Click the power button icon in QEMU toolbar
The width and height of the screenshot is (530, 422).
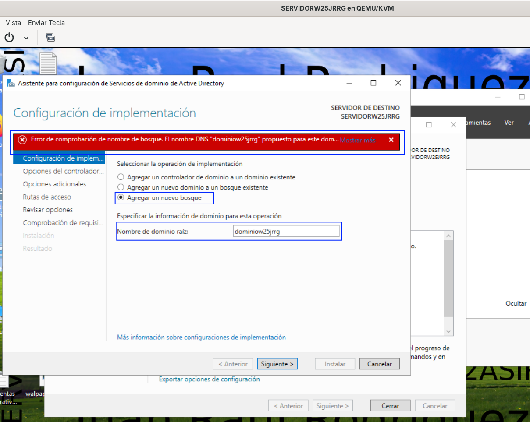pos(9,38)
